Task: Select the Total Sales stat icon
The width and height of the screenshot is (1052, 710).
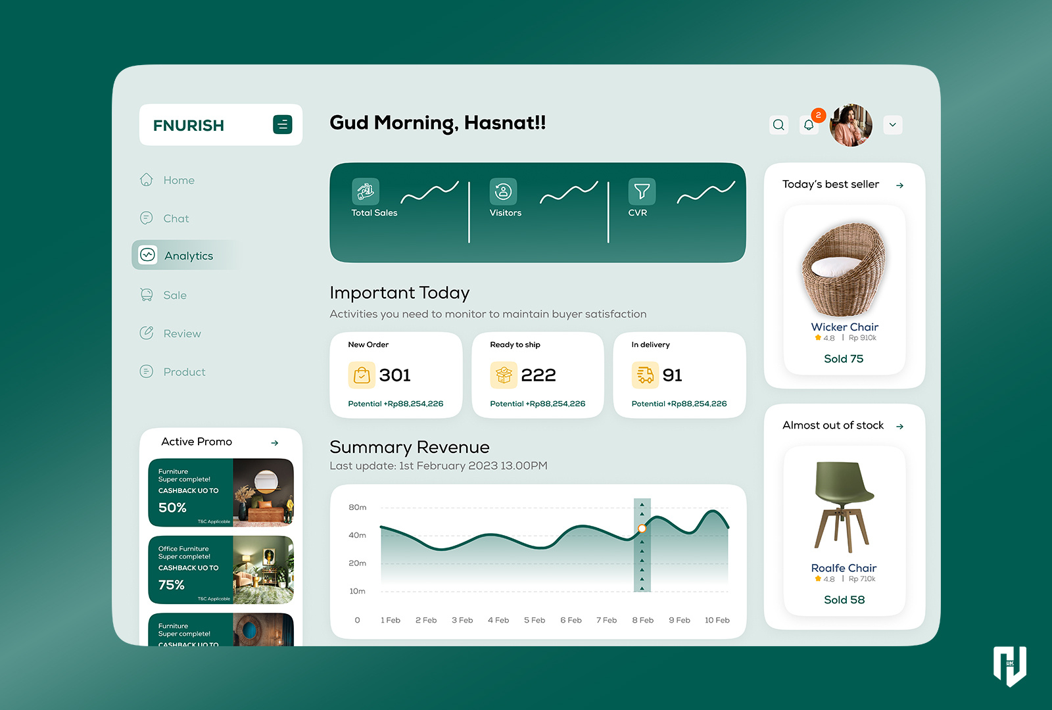Action: (366, 191)
